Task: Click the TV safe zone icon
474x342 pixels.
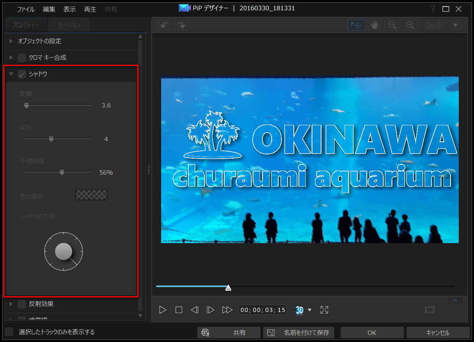Action: pos(429,310)
